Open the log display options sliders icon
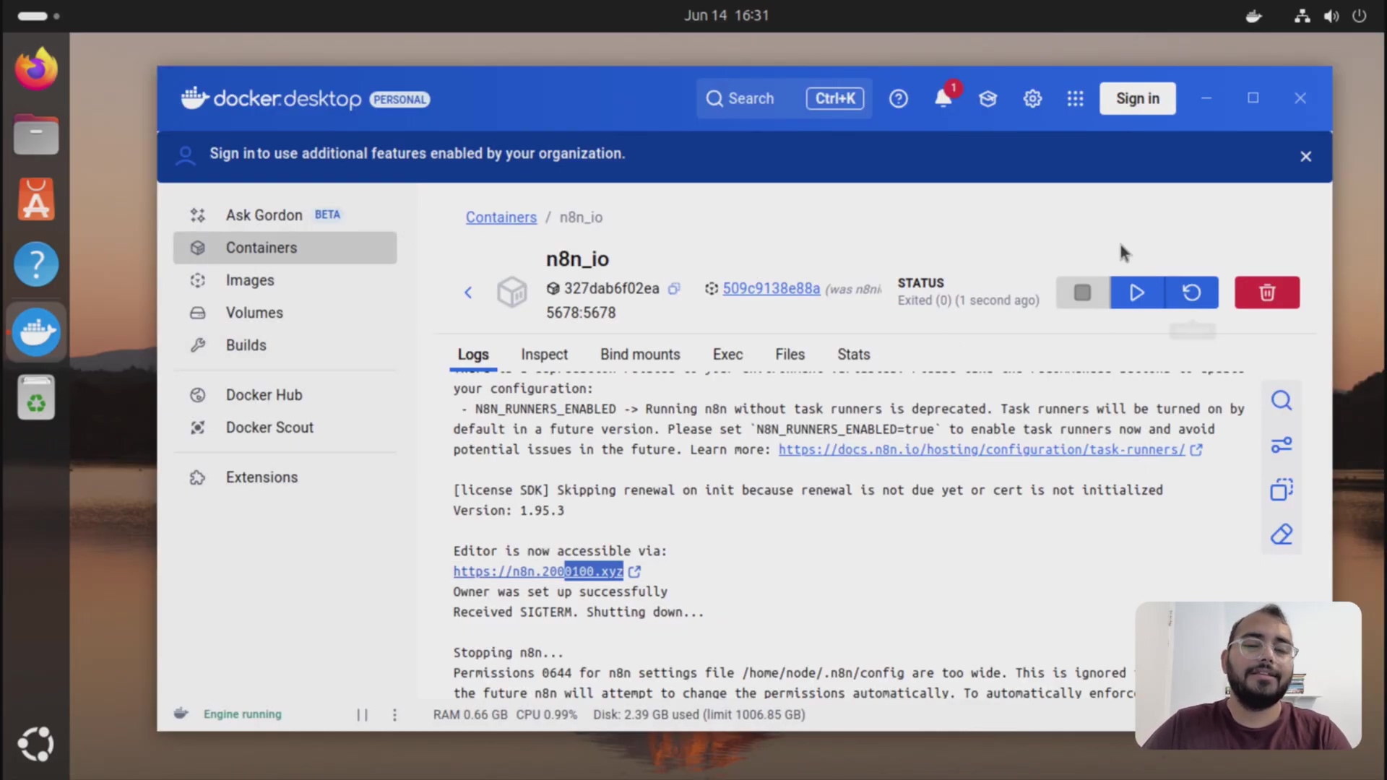1387x780 pixels. click(1281, 445)
